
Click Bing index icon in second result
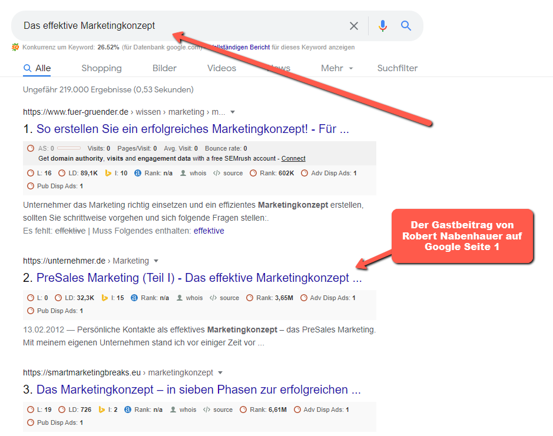pos(105,298)
